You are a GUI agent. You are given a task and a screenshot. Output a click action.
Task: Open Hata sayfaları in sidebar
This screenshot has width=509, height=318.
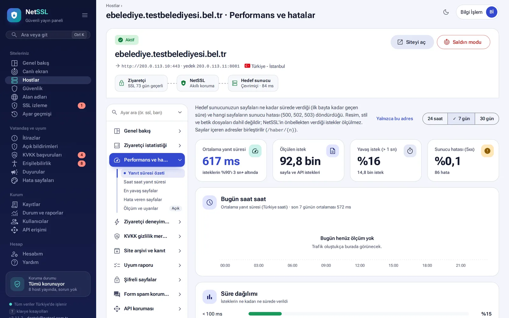pos(48,180)
